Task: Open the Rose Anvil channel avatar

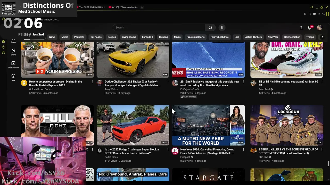Action: click(x=253, y=83)
